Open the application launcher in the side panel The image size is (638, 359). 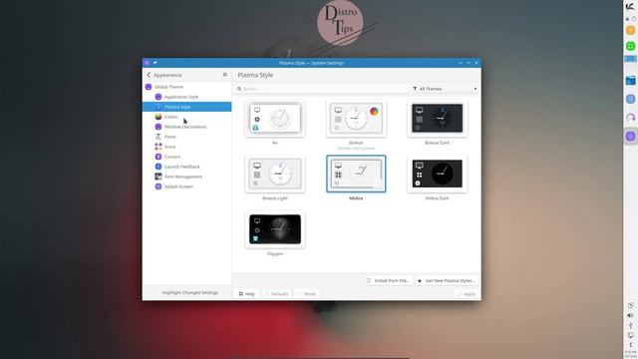[630, 7]
